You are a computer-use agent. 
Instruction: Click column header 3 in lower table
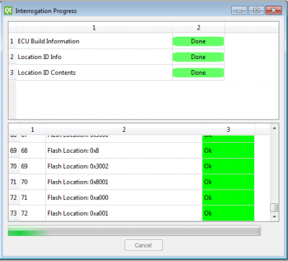tap(228, 130)
